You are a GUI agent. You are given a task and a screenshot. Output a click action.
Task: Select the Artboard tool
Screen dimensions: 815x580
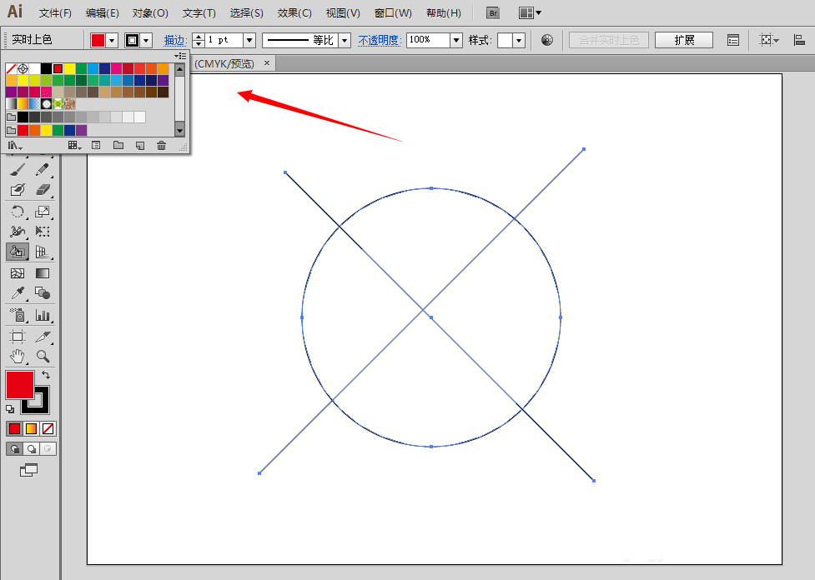pyautogui.click(x=18, y=337)
